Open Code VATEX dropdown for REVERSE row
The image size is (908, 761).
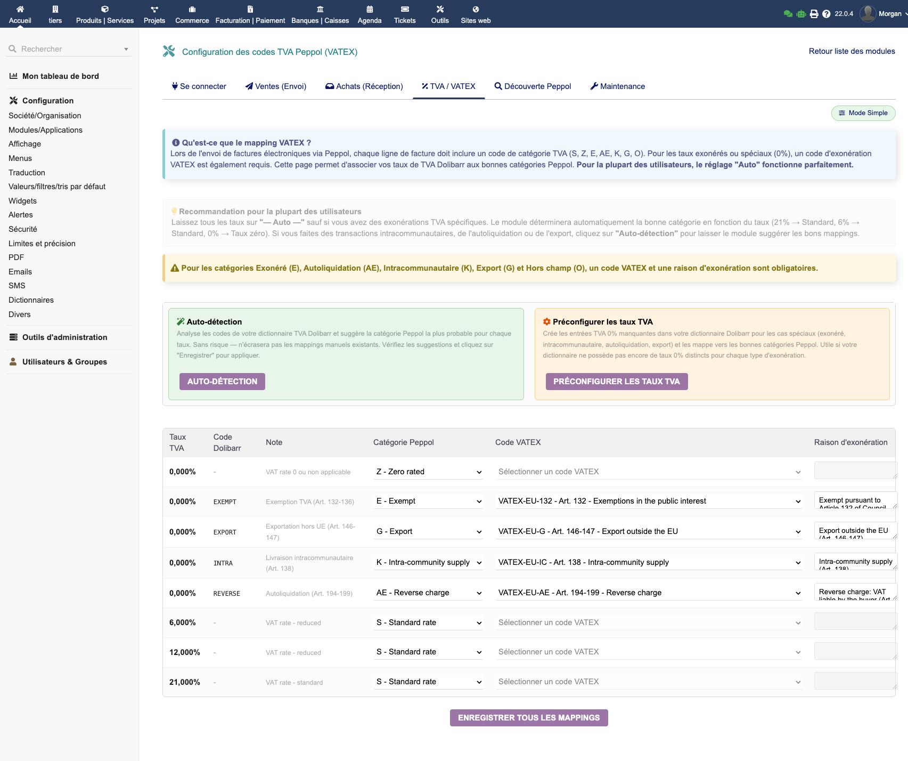[648, 593]
